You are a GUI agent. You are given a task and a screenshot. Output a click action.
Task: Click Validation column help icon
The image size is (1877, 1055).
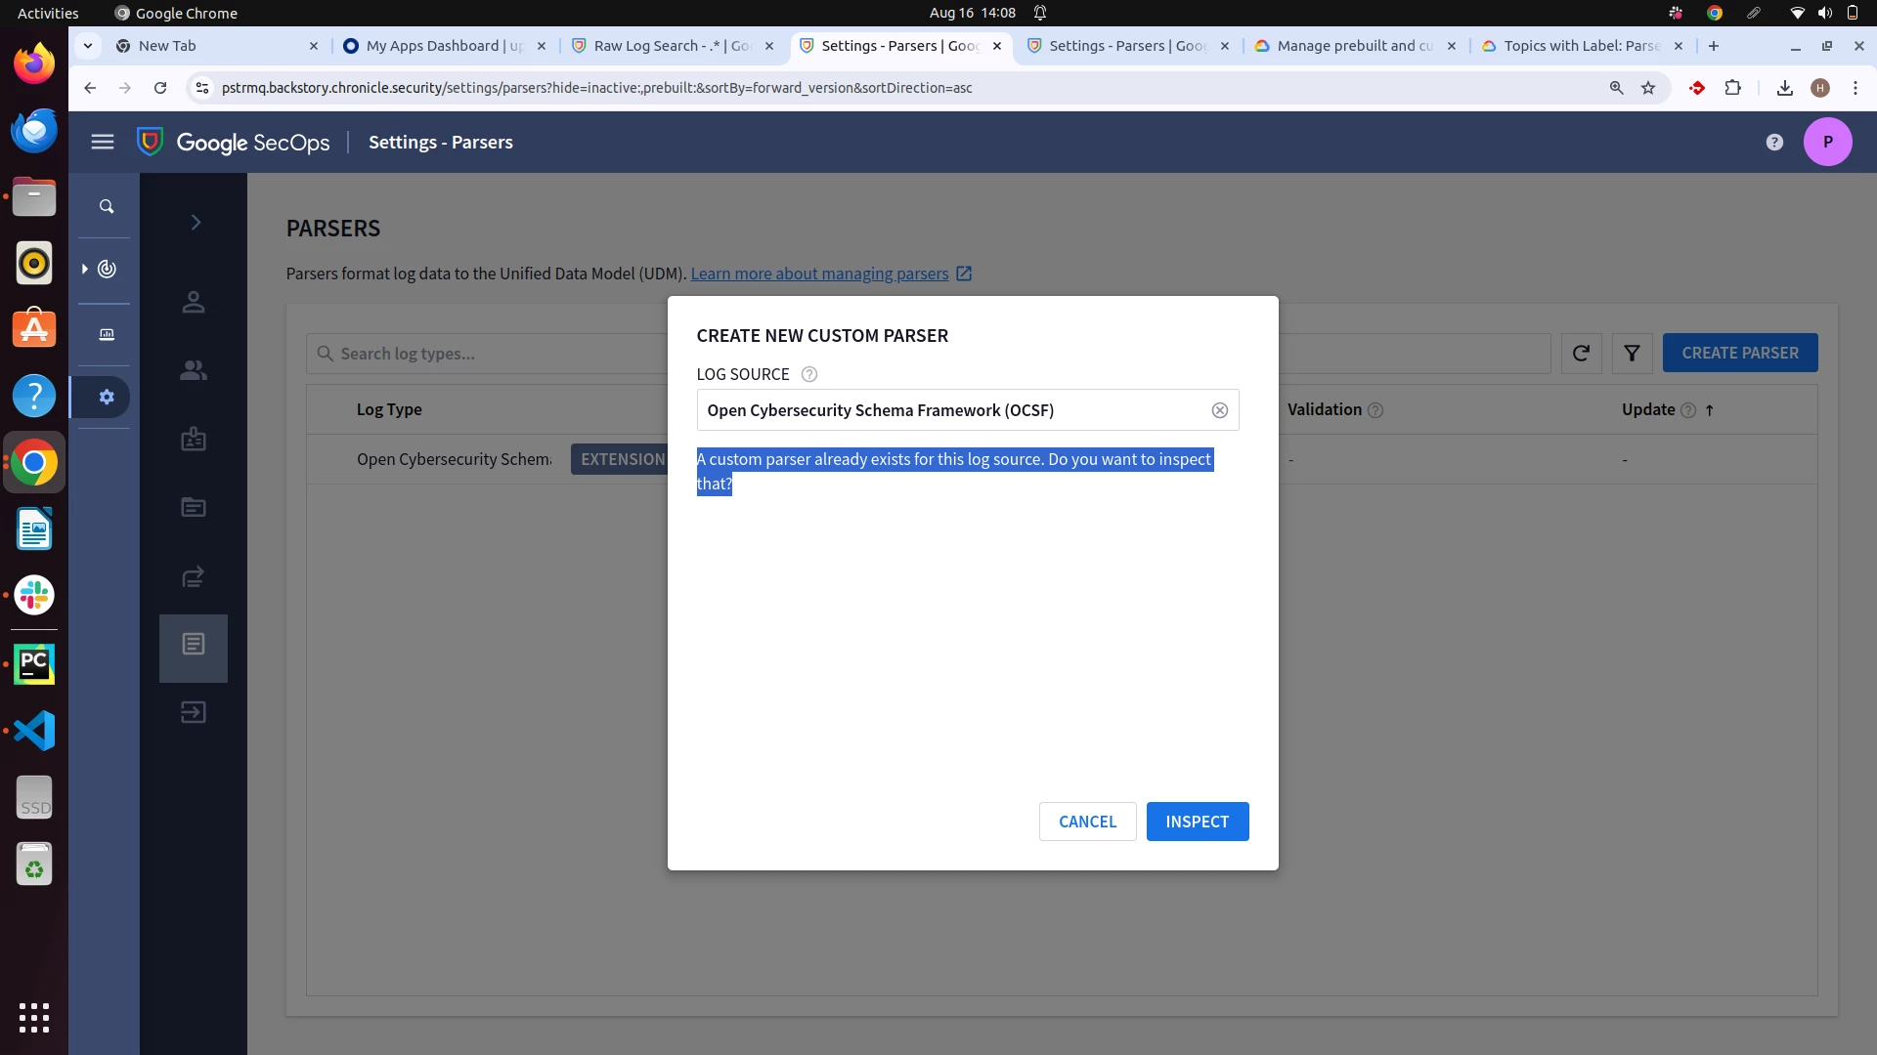coord(1375,410)
